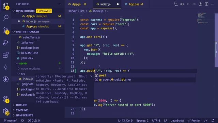
Task: Collapse the PANTRY-TRACKER folder section
Action: pos(14,32)
